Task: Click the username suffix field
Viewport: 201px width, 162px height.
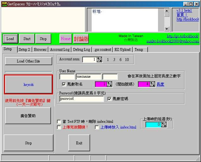Action: pyautogui.click(x=110, y=77)
